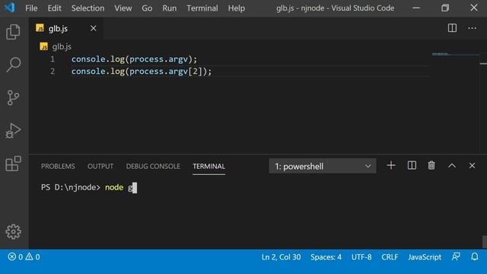Split the terminal panel

click(412, 166)
